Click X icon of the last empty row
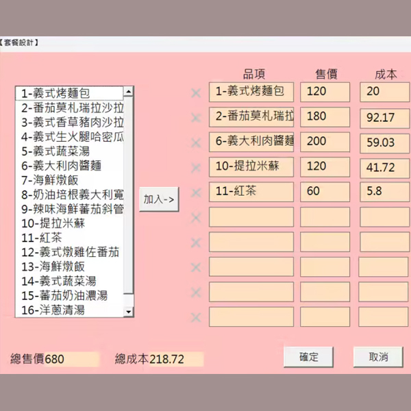Screen dimensions: 411x411 point(196,317)
